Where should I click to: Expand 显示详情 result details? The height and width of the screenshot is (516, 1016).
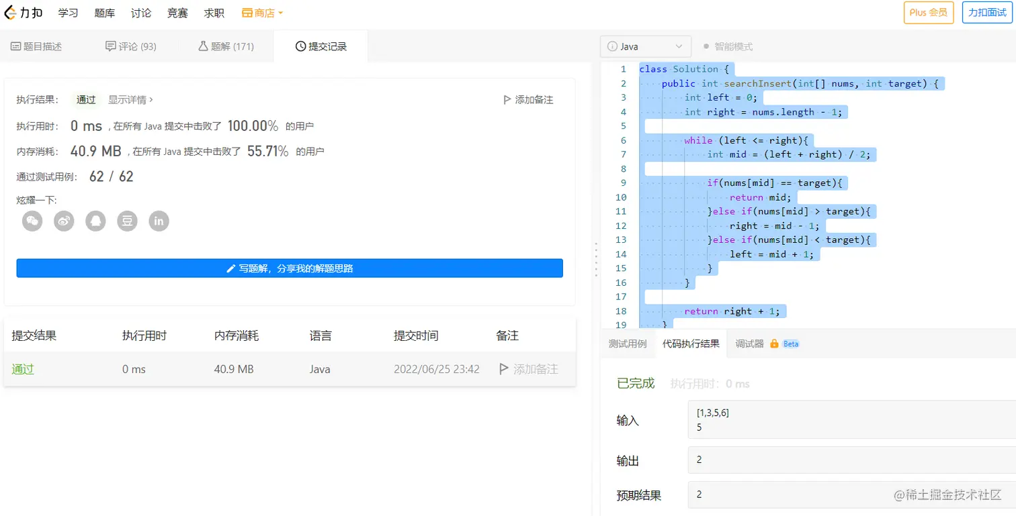click(x=131, y=100)
